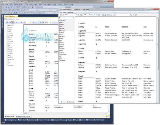Open Breakpoints window
Screen dimensions: 160x125
tap(31, 120)
